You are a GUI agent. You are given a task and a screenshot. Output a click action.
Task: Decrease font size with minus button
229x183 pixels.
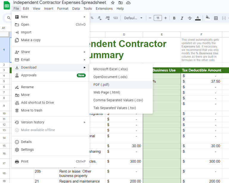click(150, 18)
